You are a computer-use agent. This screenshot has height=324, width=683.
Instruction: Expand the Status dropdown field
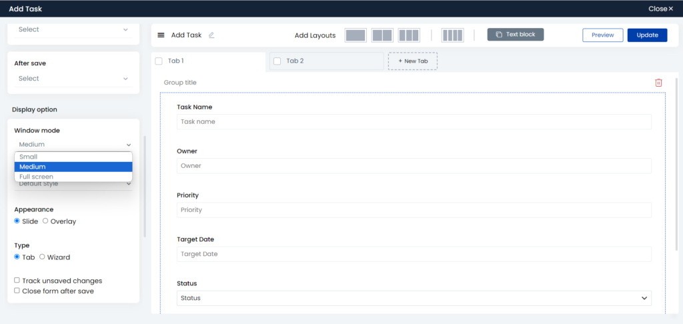click(414, 298)
